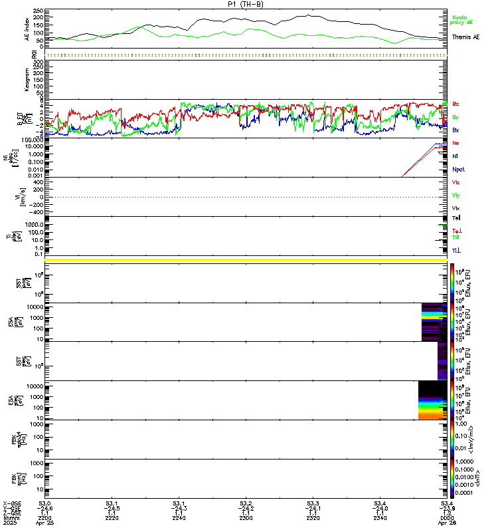The image size is (498, 532).
Task: Click the ESA elec [eV] y-axis label
Action: click(15, 400)
